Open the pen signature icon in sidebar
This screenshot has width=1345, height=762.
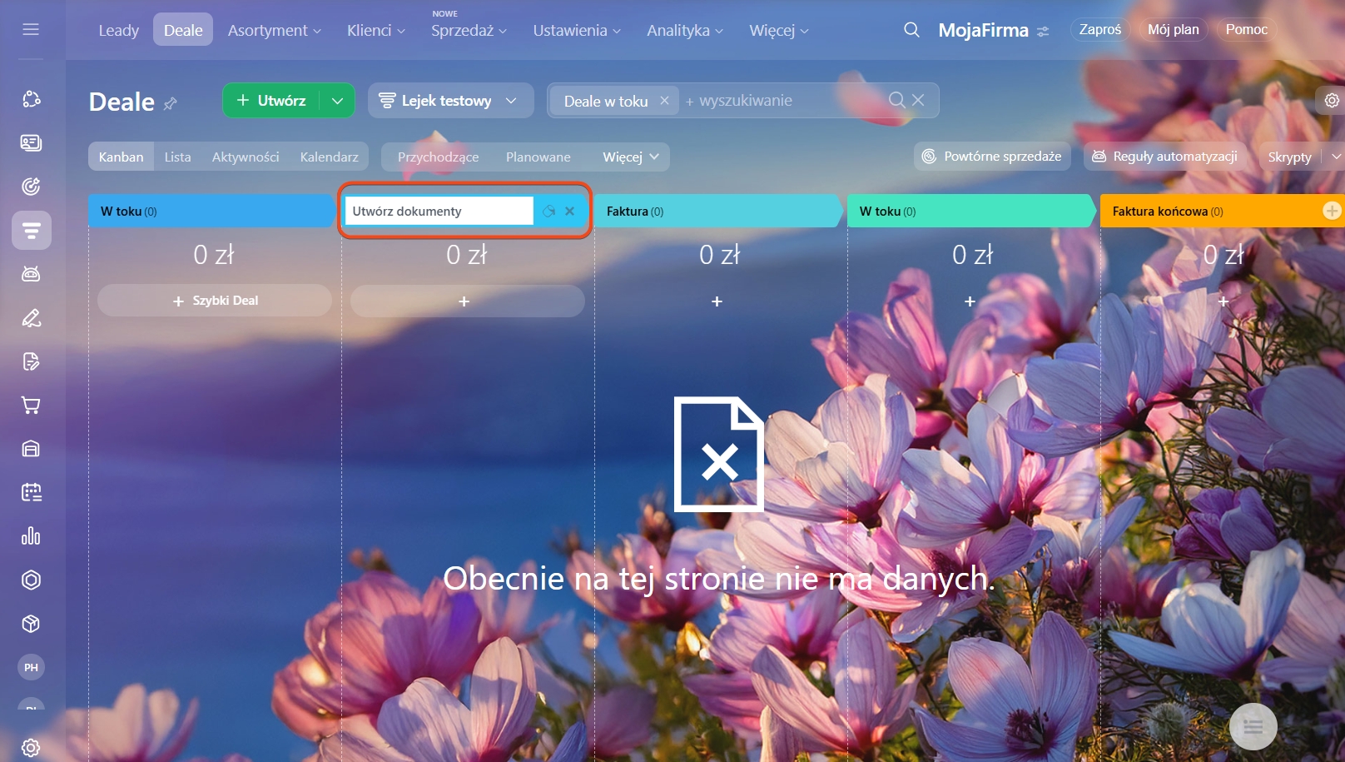pos(31,318)
